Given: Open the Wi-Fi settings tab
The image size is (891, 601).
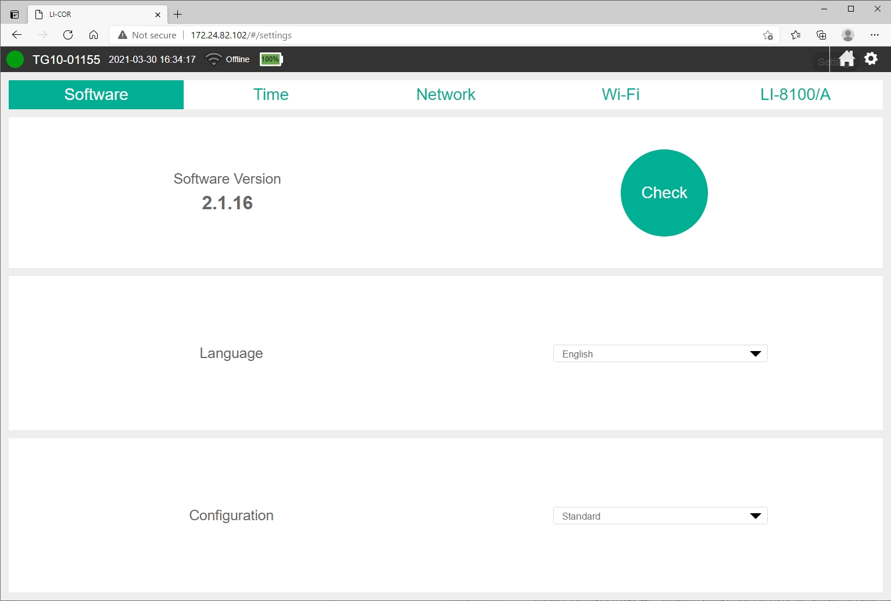Looking at the screenshot, I should [x=621, y=95].
